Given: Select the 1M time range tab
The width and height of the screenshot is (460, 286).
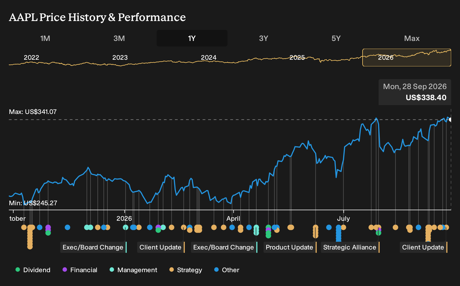Looking at the screenshot, I should pos(45,38).
